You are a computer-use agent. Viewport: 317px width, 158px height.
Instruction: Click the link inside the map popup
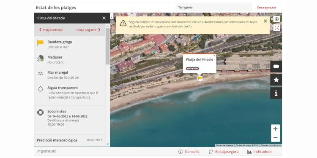pyautogui.click(x=192, y=69)
